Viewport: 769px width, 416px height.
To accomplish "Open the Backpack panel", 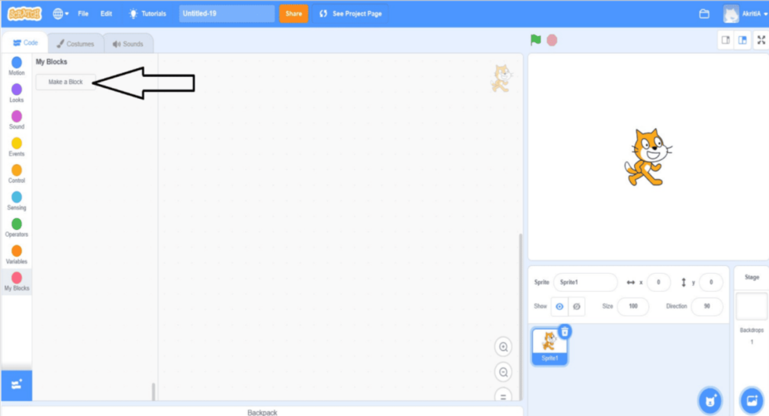I will coord(262,412).
